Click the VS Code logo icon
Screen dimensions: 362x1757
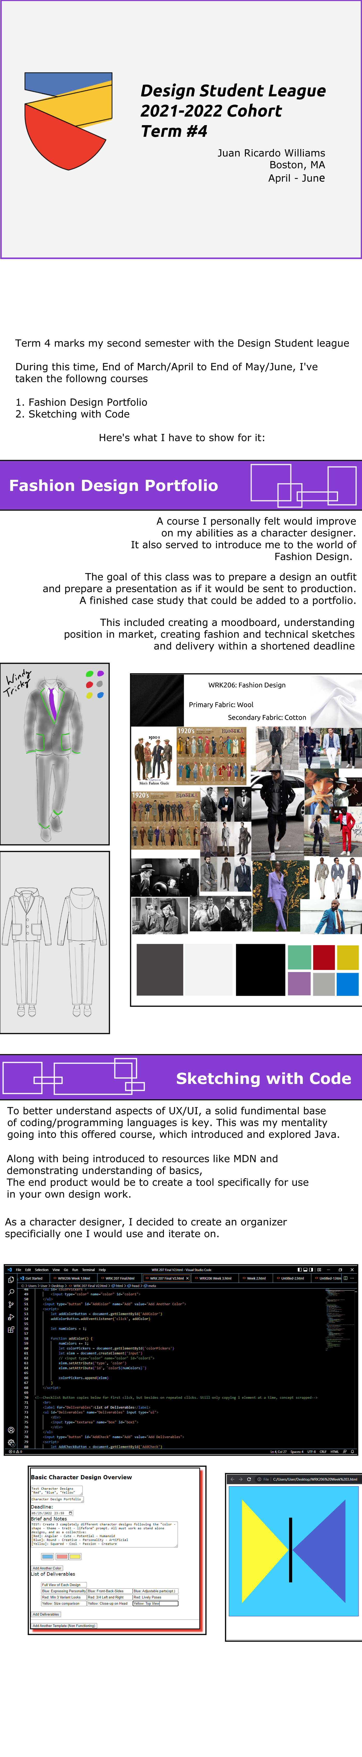(x=10, y=1270)
